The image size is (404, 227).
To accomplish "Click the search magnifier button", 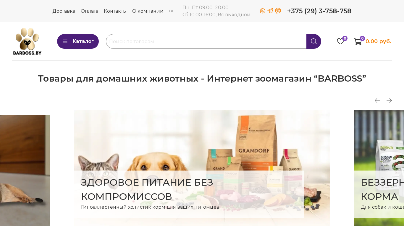I will [314, 41].
